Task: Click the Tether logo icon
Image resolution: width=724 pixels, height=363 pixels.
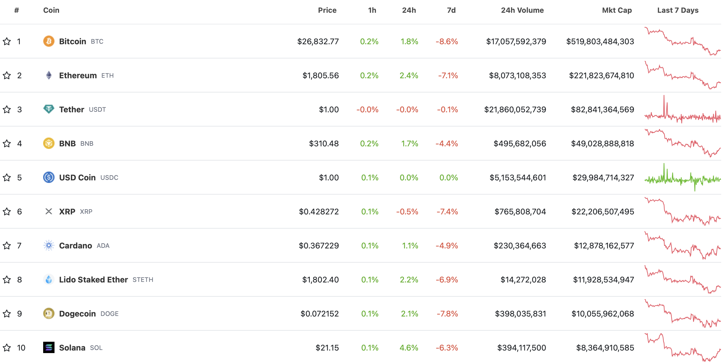Action: [x=49, y=109]
